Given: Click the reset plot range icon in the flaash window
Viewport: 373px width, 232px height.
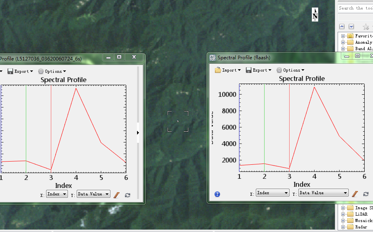Looking at the screenshot, I should point(366,194).
